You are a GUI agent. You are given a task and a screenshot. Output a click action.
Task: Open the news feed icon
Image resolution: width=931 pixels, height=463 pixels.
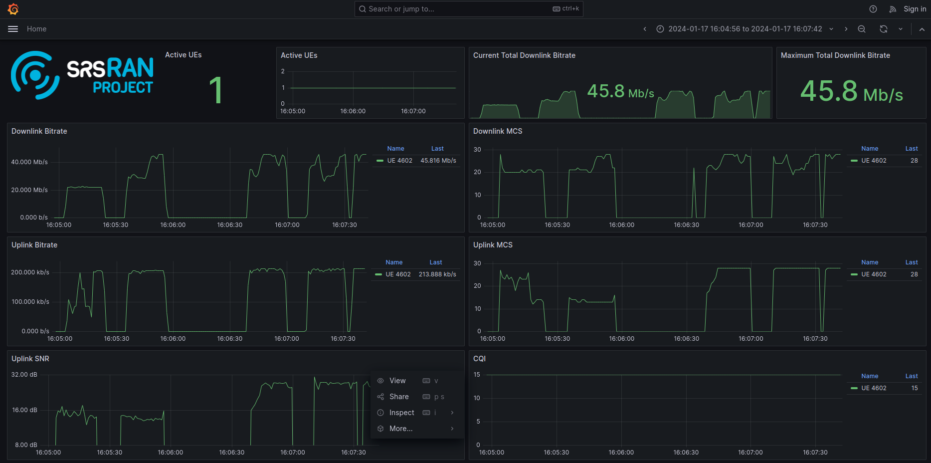coord(893,9)
